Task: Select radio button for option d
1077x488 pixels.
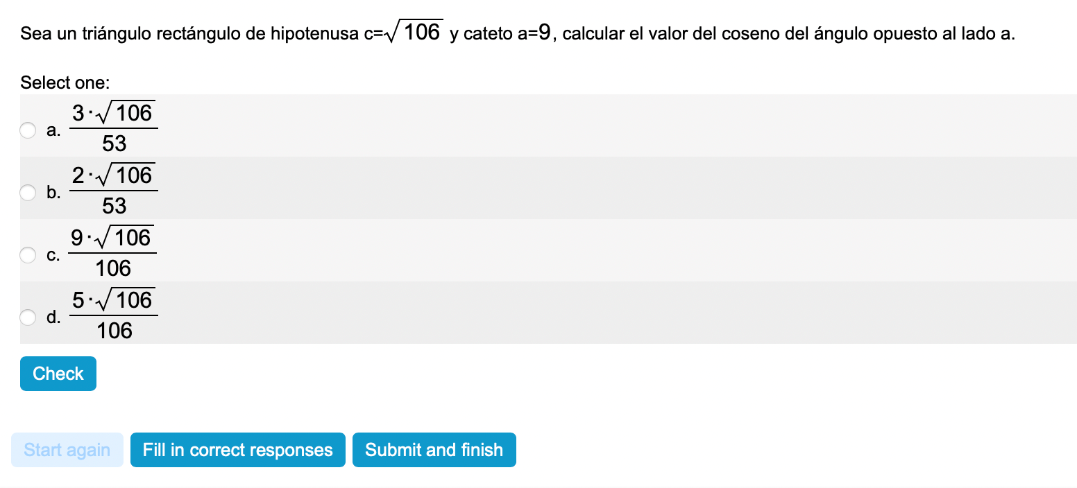Action: click(x=28, y=317)
